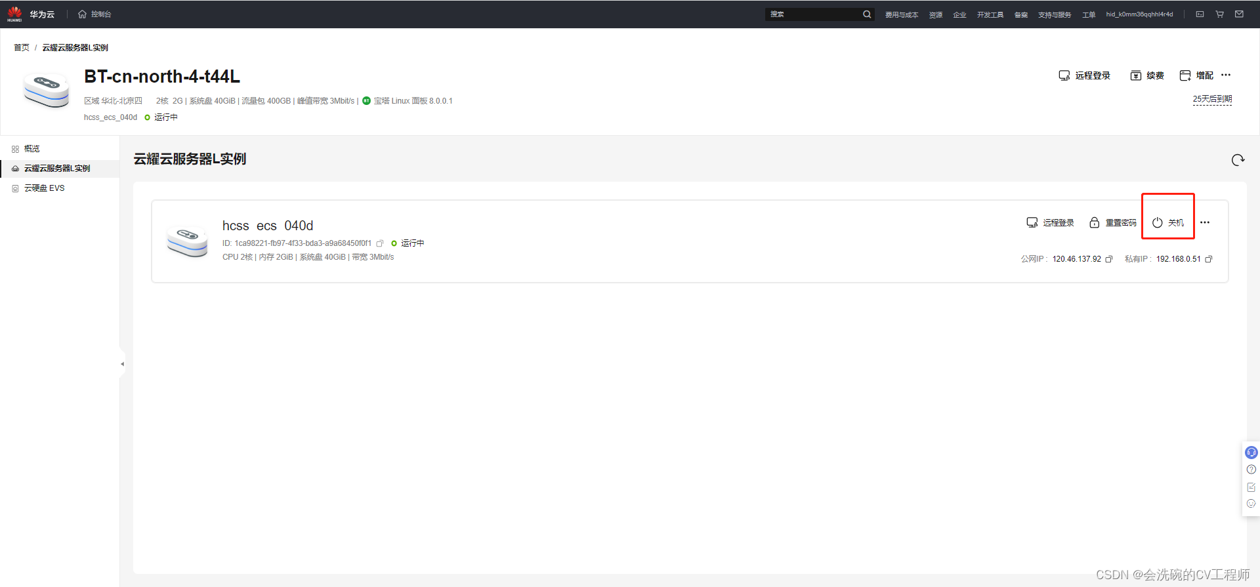Open the feedback note icon
This screenshot has width=1260, height=587.
(1251, 487)
